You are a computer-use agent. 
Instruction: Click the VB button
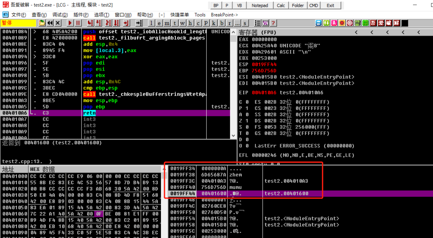pos(239,5)
